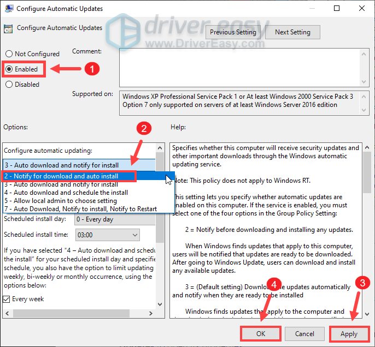Maximize the dialog window
375x347 pixels.
tap(337, 9)
